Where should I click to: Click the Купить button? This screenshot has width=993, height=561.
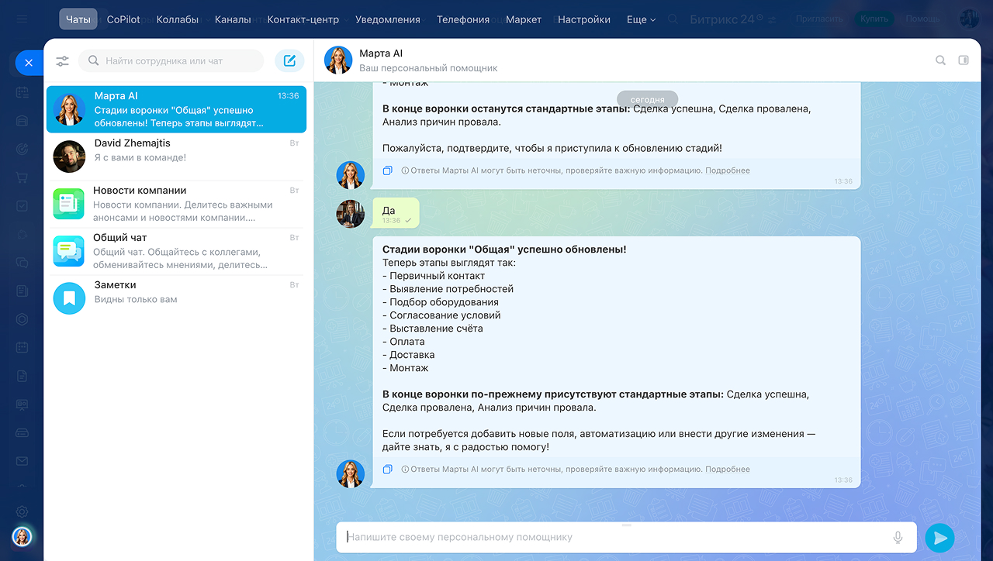click(x=874, y=19)
